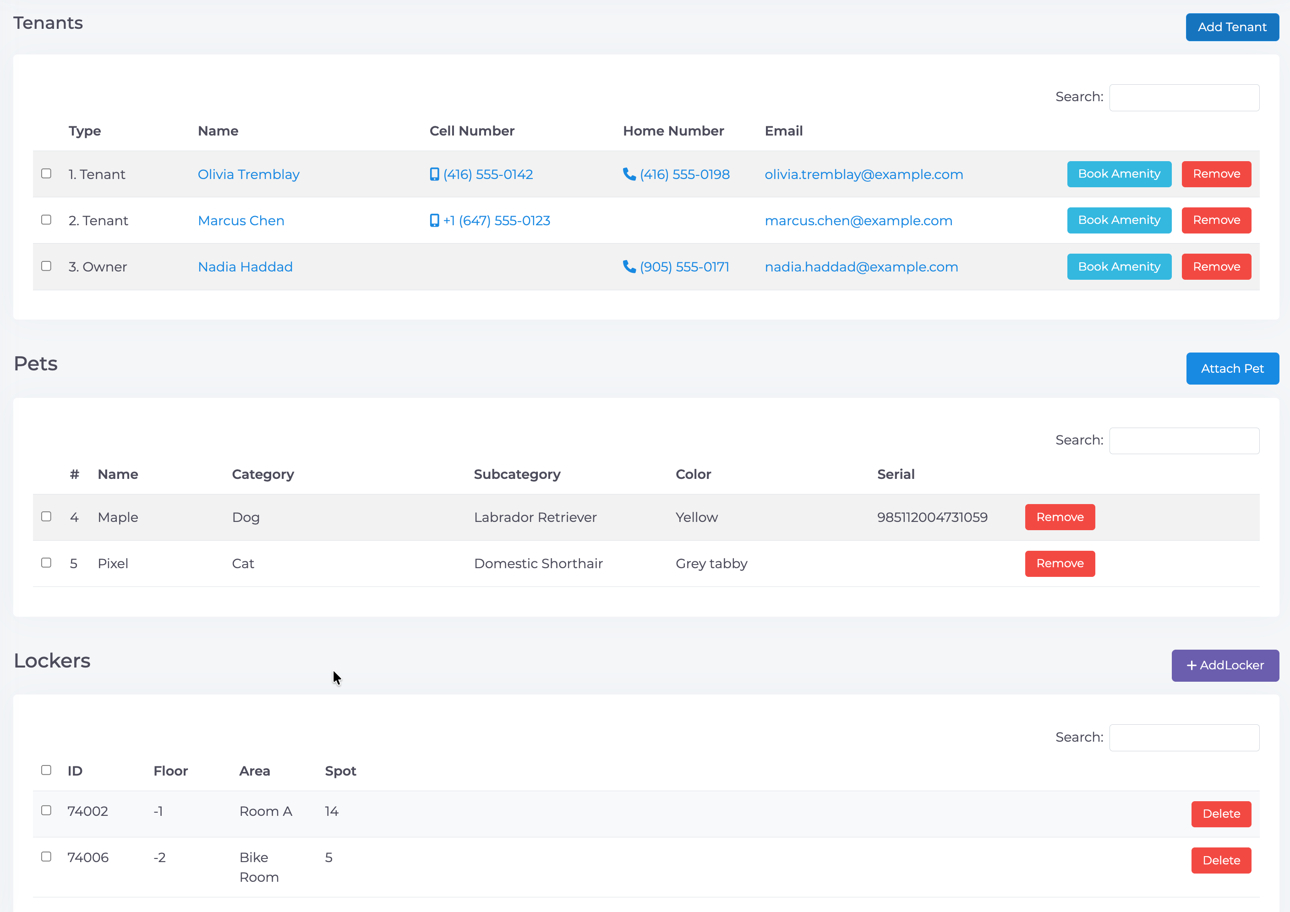This screenshot has height=912, width=1290.
Task: Click mobile icon beside (416) 555-0142
Action: (x=434, y=174)
